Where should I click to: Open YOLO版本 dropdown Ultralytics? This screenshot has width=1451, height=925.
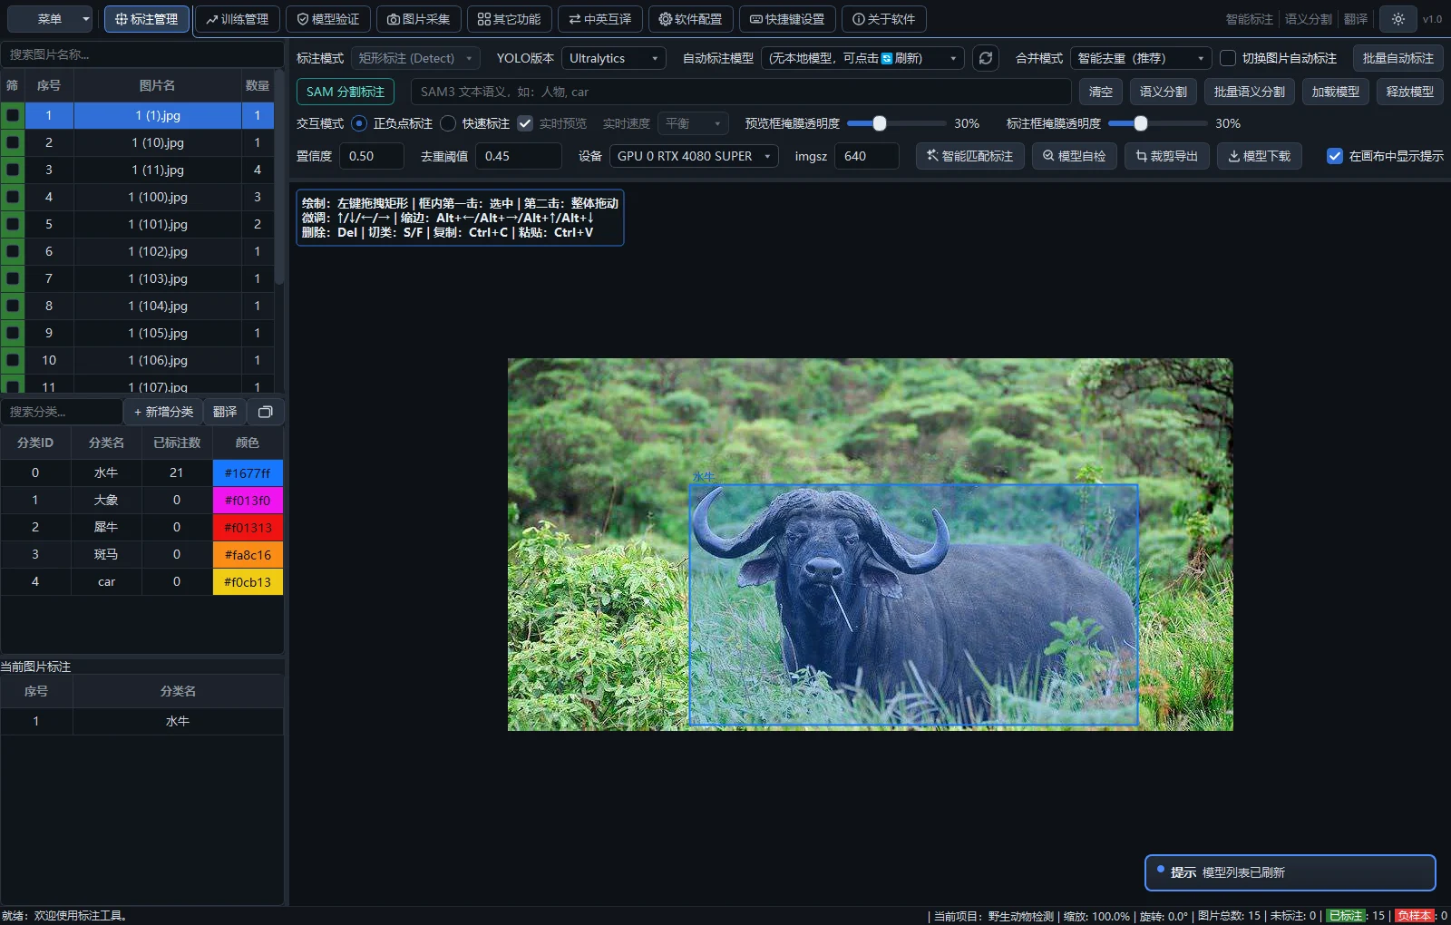[x=614, y=58]
